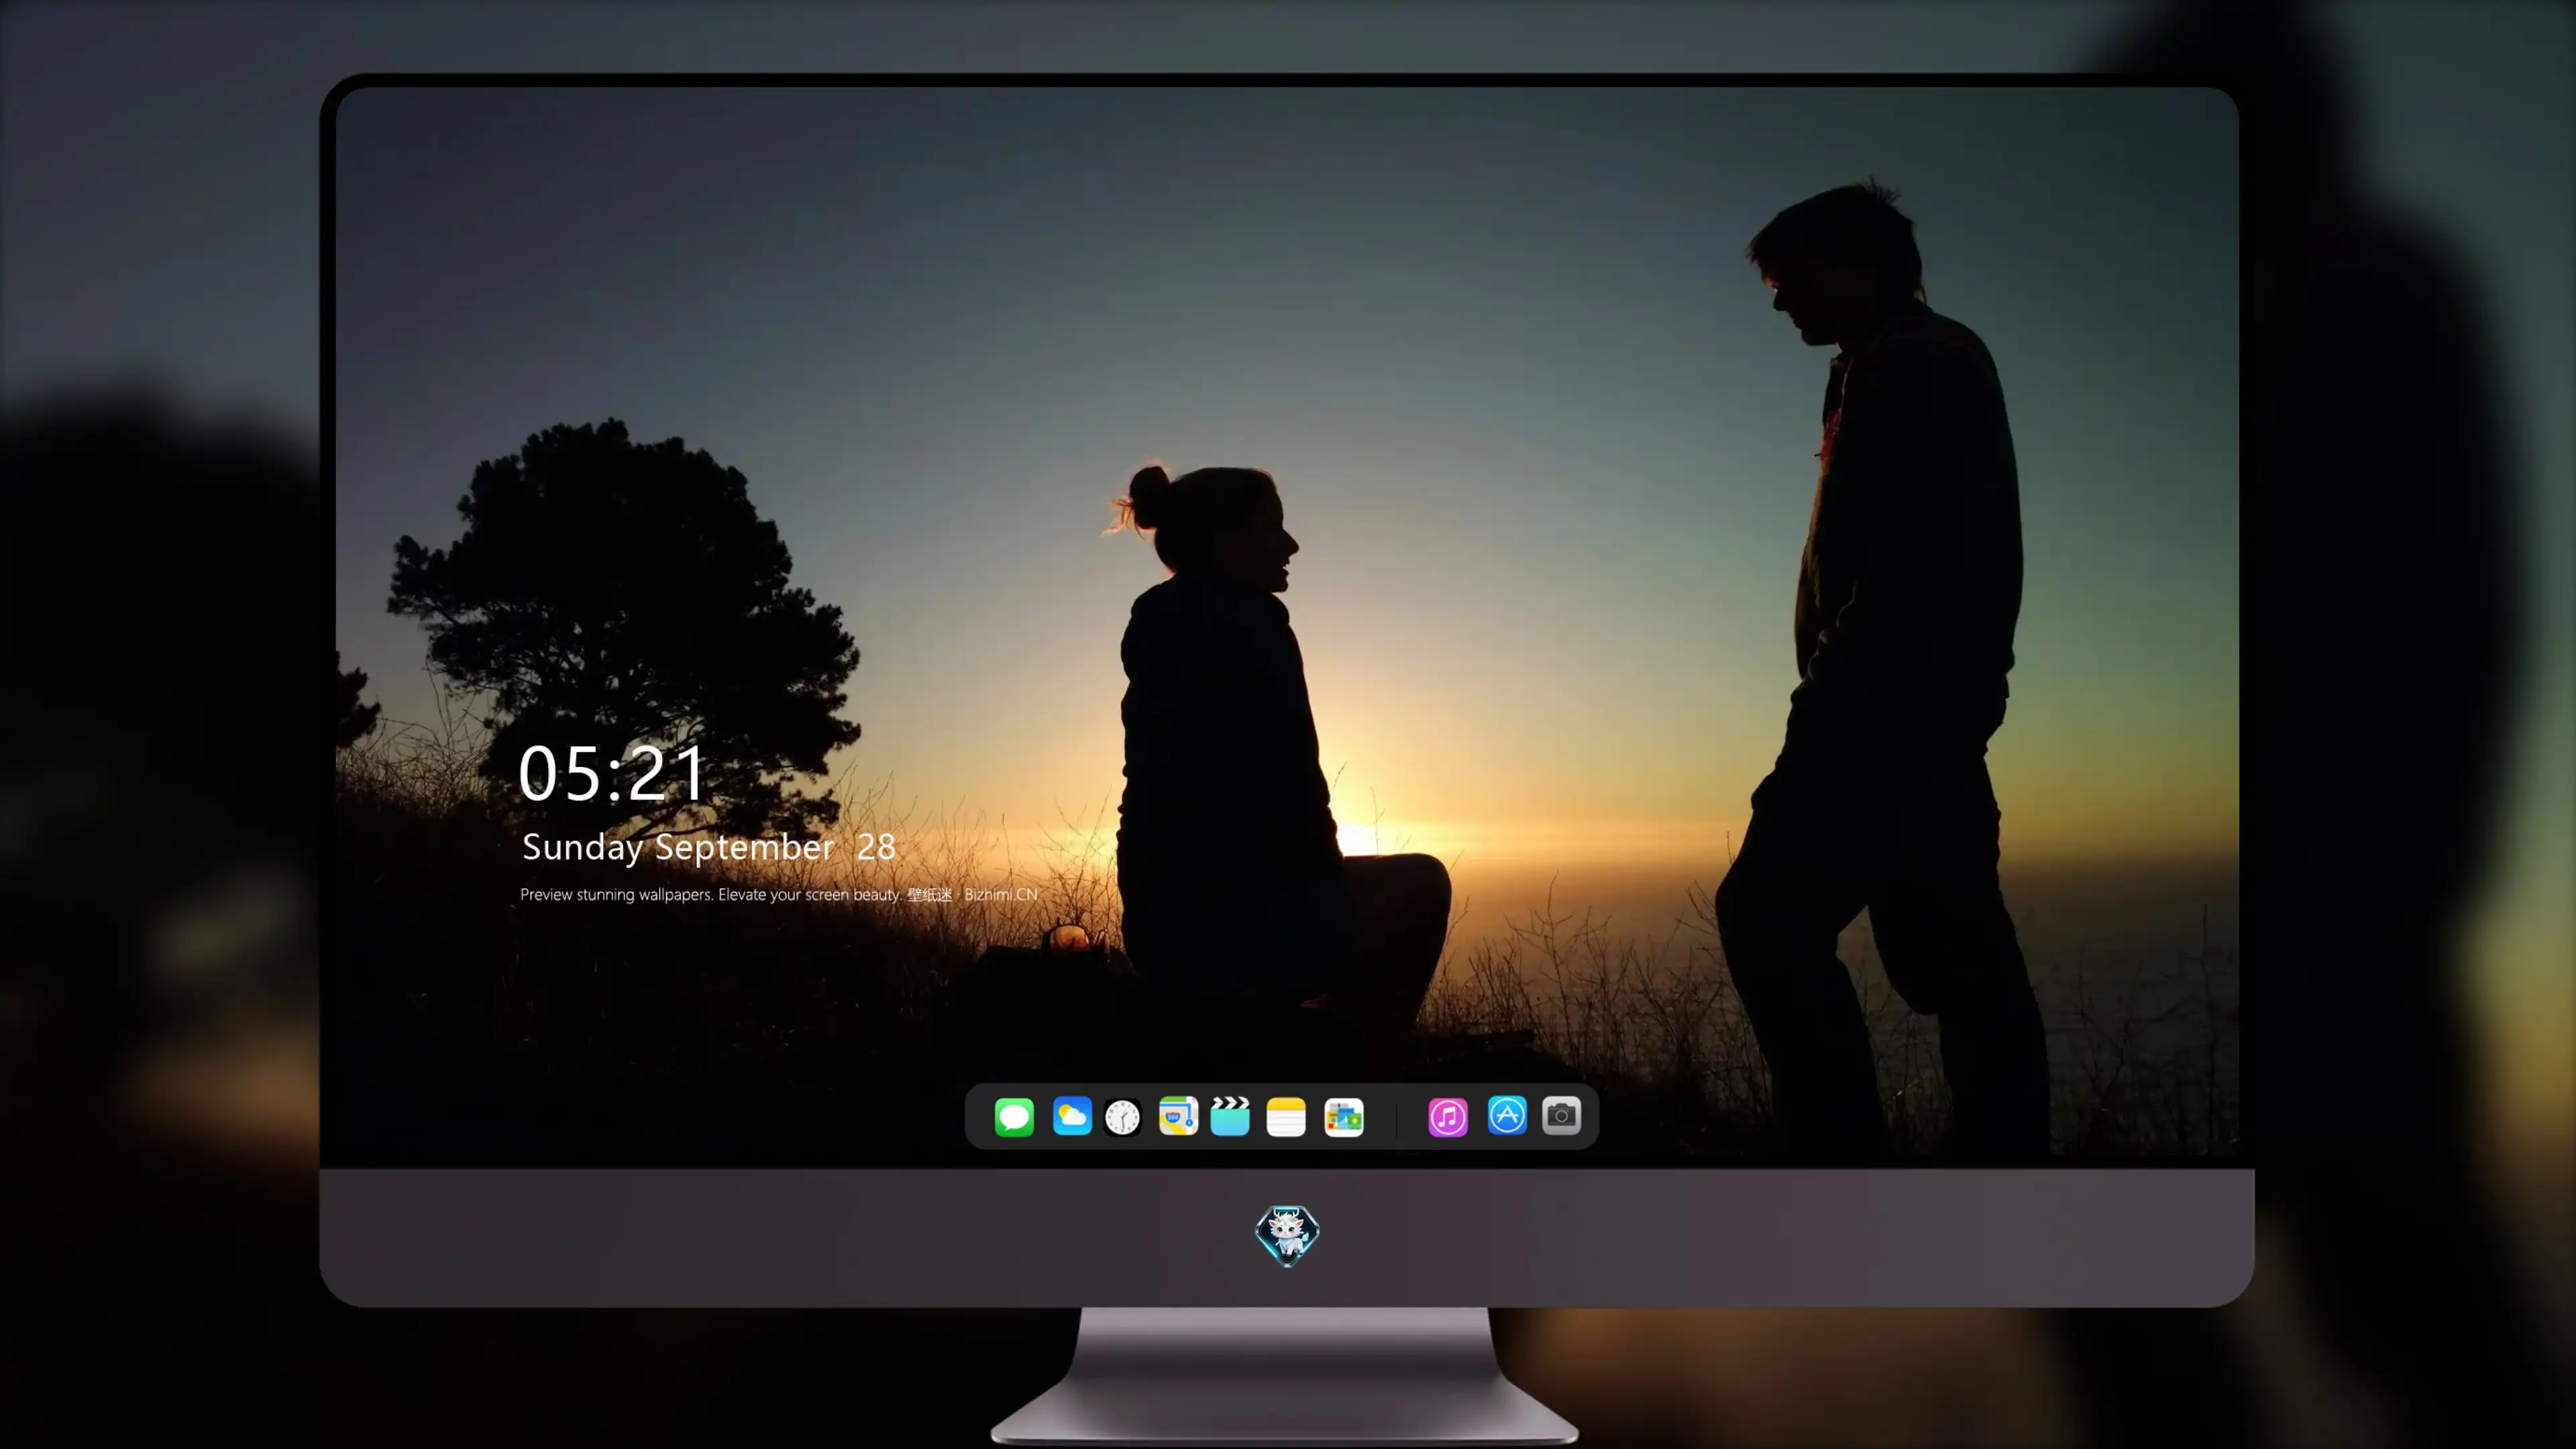Open the App Store from the dock
This screenshot has height=1449, width=2576.
point(1507,1115)
